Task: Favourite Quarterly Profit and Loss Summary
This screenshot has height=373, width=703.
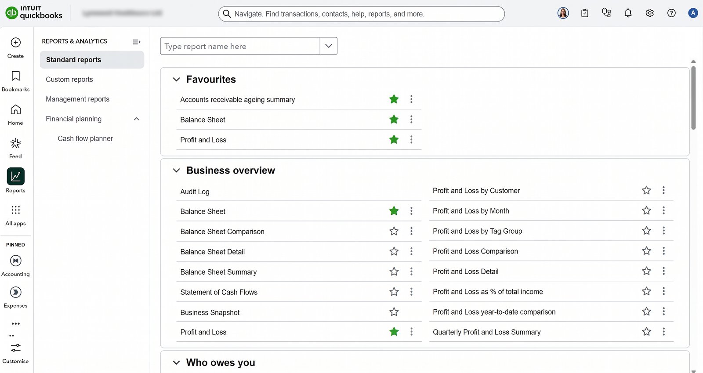Action: tap(646, 332)
